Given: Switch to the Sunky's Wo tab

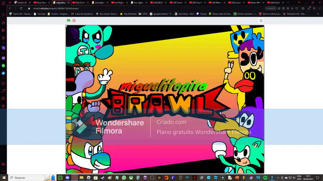Looking at the screenshot, I should (22, 3).
